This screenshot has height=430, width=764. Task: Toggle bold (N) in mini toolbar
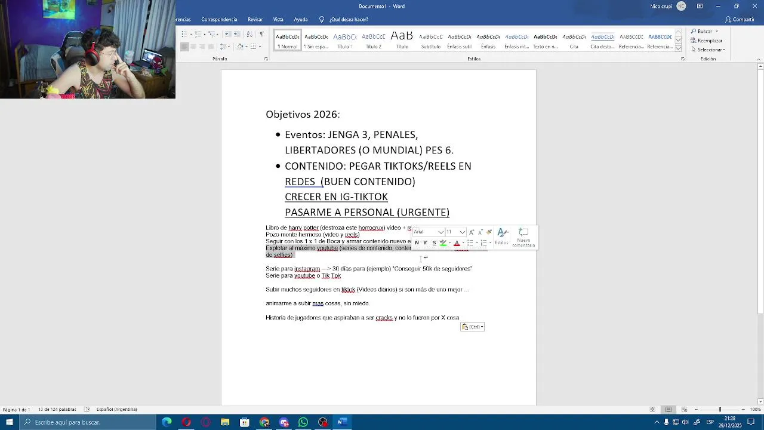click(x=417, y=242)
